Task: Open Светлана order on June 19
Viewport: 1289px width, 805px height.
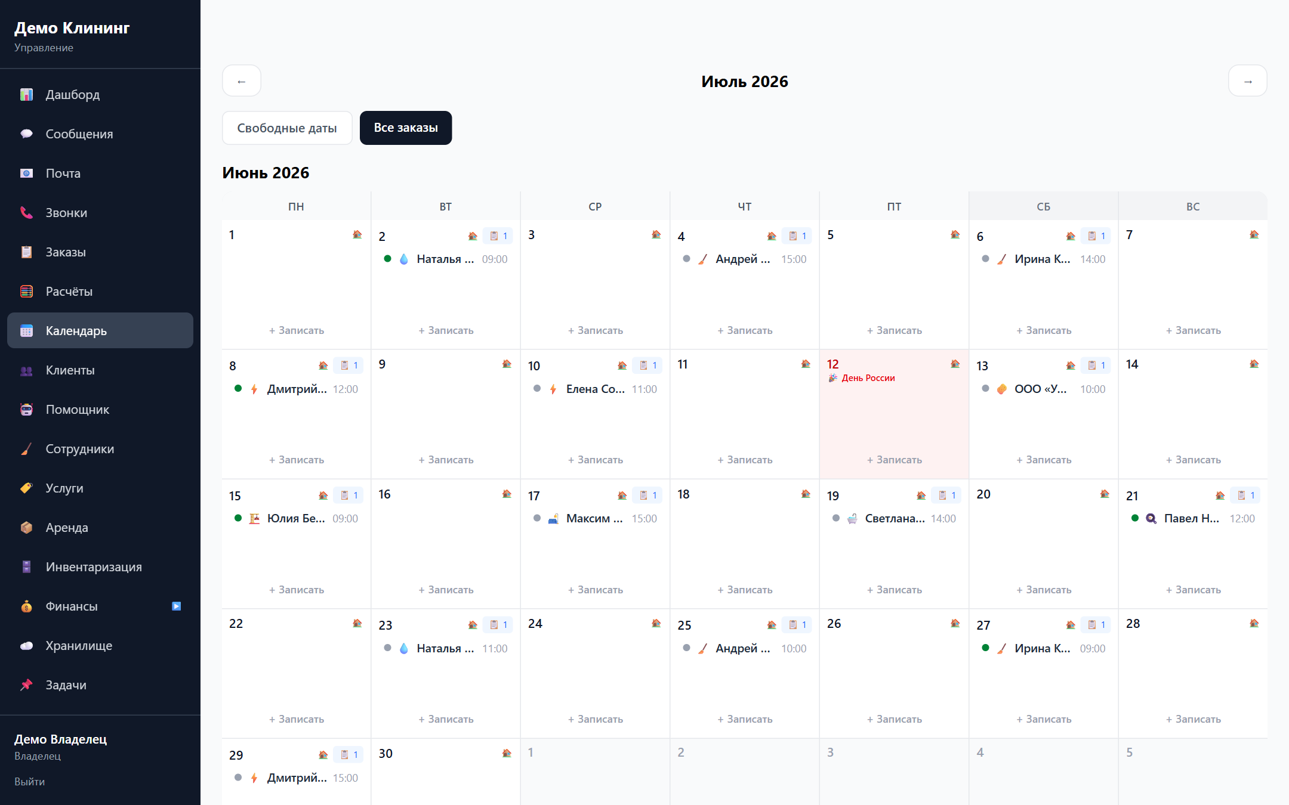Action: (x=895, y=519)
